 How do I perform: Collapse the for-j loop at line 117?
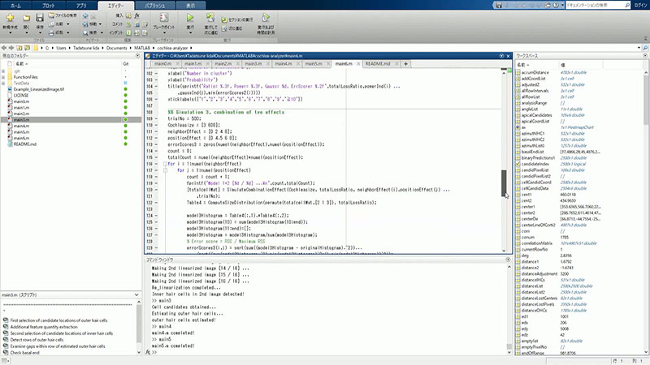point(165,170)
